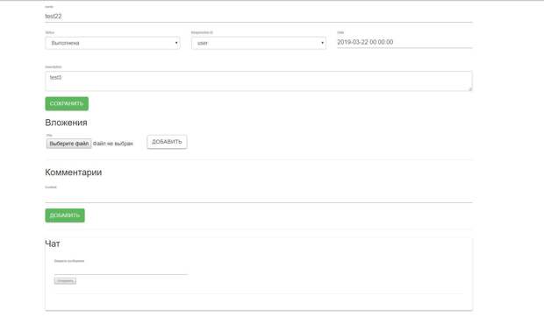Click the arrow of the user combo box
The image size is (544, 317).
pos(322,43)
